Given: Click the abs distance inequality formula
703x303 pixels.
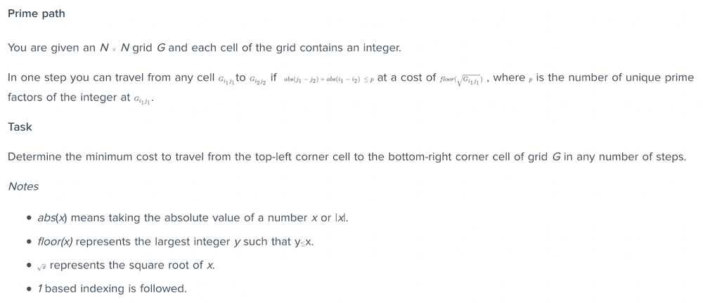Looking at the screenshot, I should [328, 79].
